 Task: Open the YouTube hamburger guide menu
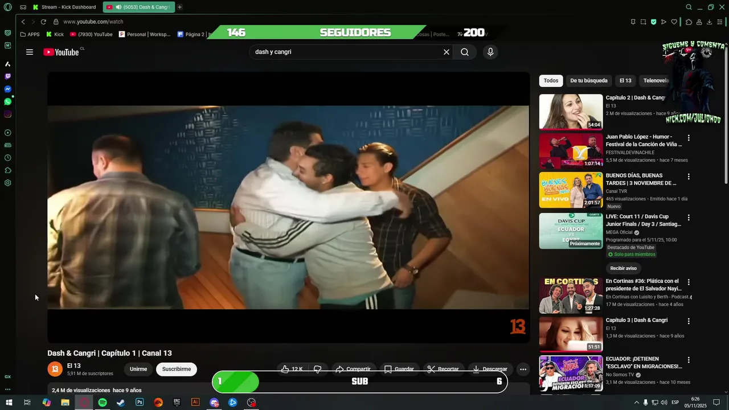coord(30,52)
